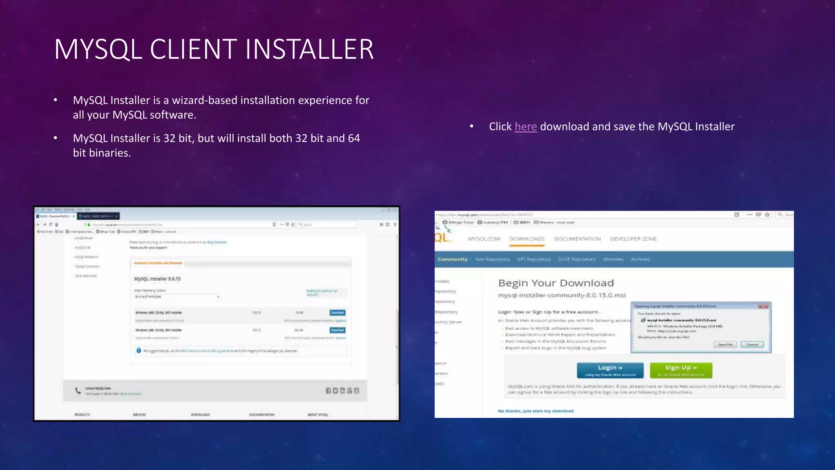Screen dimensions: 835x470
Task: Open the Select Operating System dropdown
Action: click(x=177, y=297)
